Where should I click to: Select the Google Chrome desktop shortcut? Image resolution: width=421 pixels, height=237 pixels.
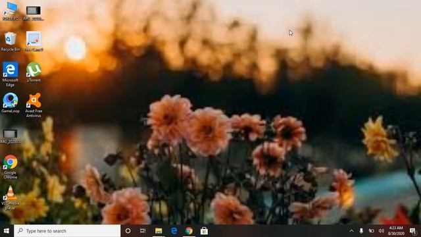[x=11, y=167]
